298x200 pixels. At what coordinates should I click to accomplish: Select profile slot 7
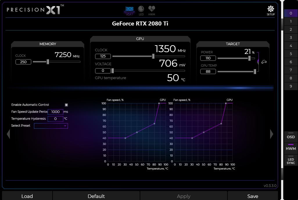coord(291,70)
